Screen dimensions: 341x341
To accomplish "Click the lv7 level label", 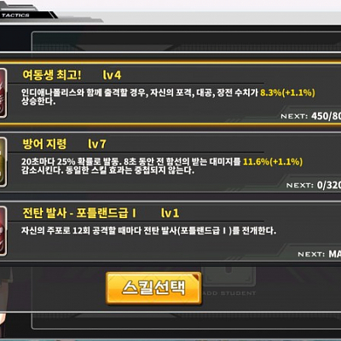I will click(97, 144).
